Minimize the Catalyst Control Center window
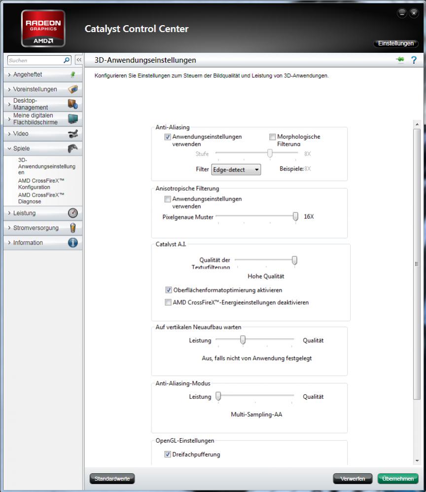 pyautogui.click(x=402, y=13)
